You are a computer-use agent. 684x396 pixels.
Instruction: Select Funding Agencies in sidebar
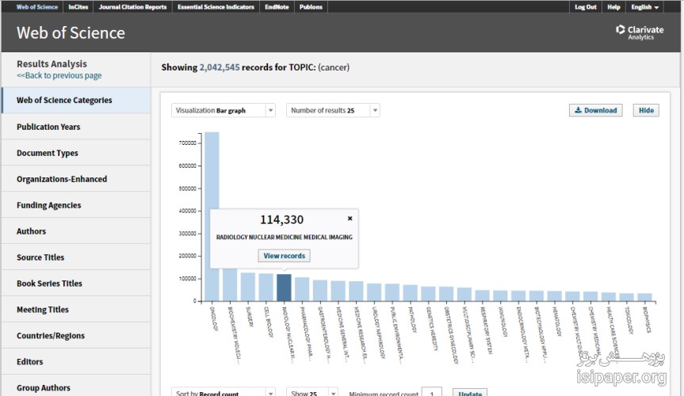[x=76, y=205]
